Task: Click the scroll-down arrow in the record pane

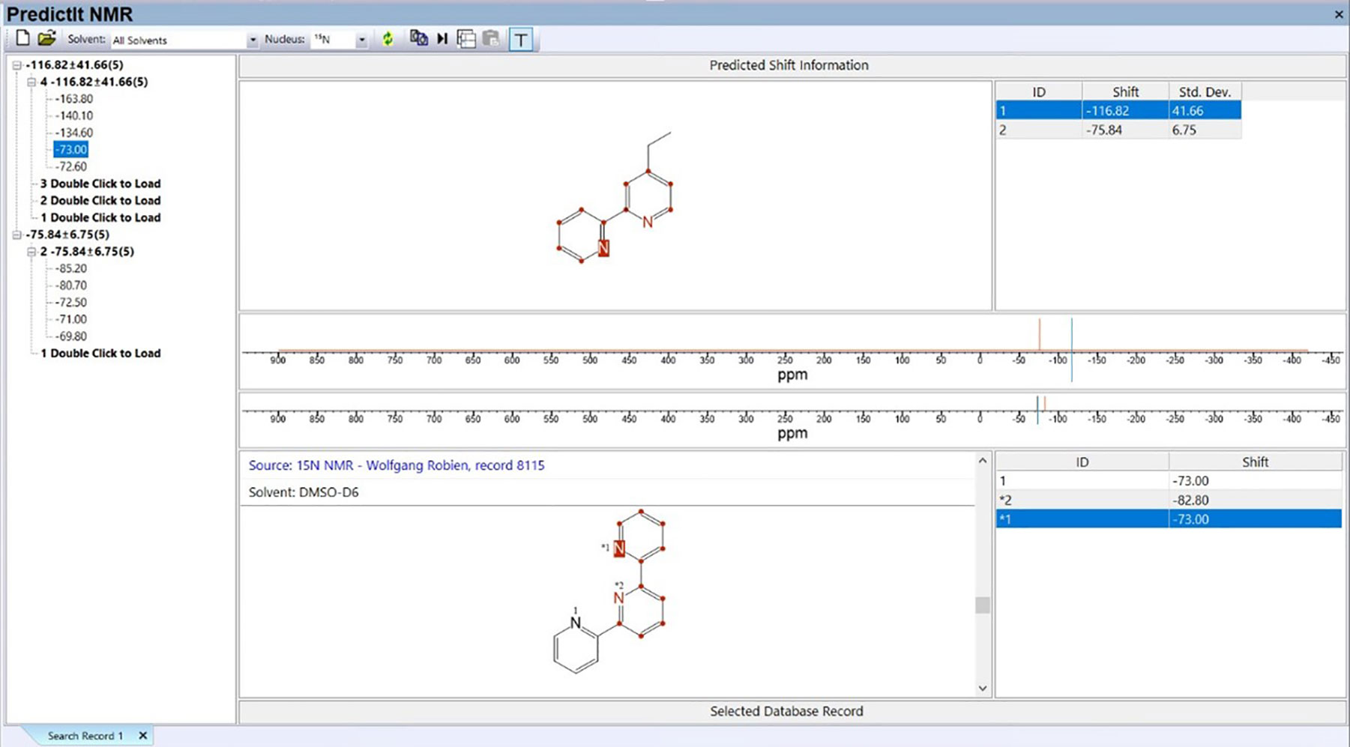Action: (x=982, y=688)
